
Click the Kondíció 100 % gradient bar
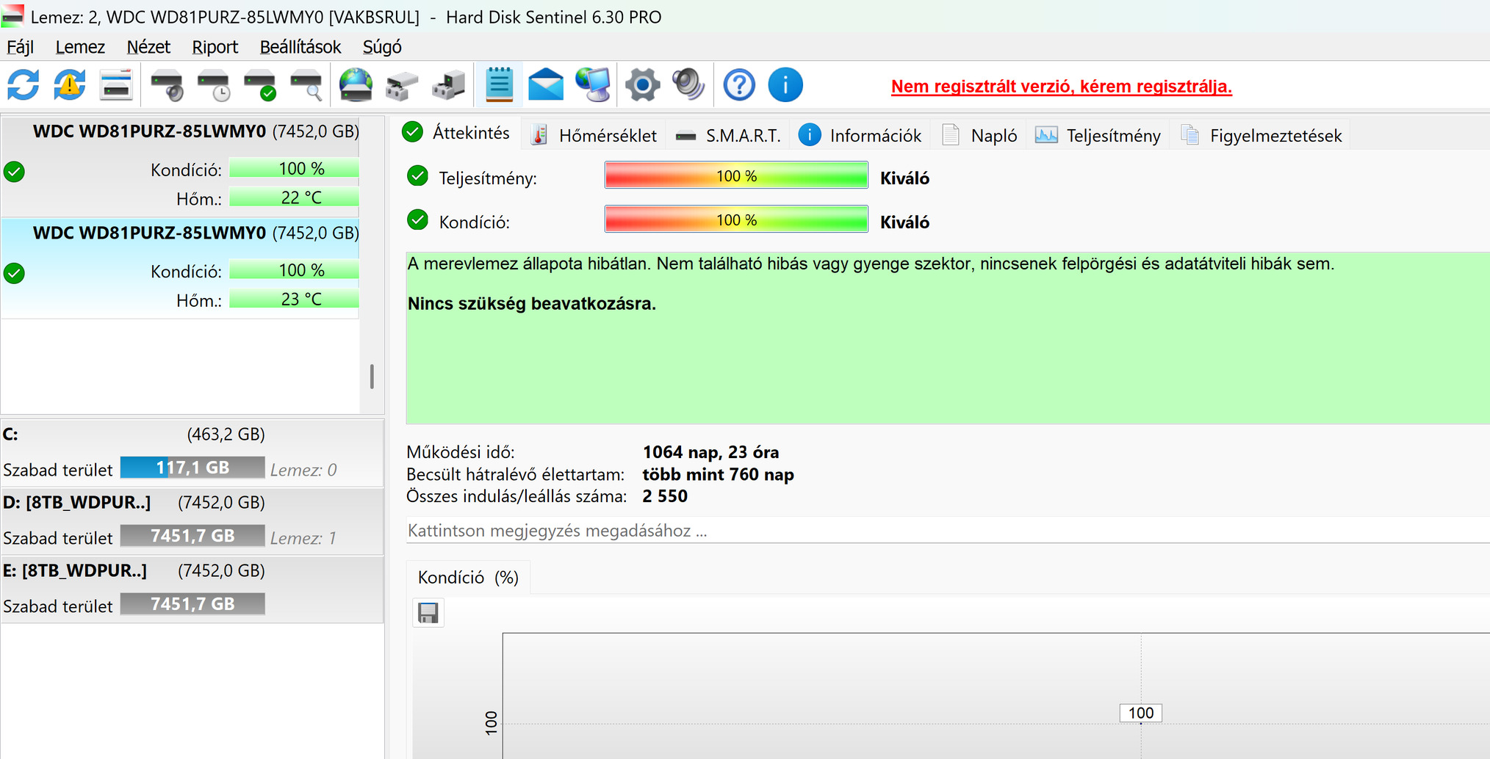[736, 220]
